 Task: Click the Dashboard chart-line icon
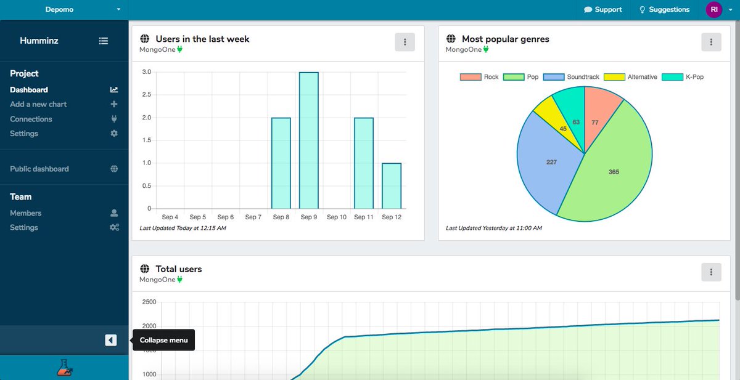[x=114, y=90]
